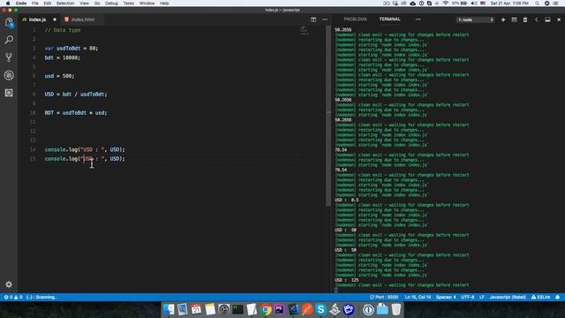Open the Window menu
Viewport: 565px width, 318px height.
(147, 4)
